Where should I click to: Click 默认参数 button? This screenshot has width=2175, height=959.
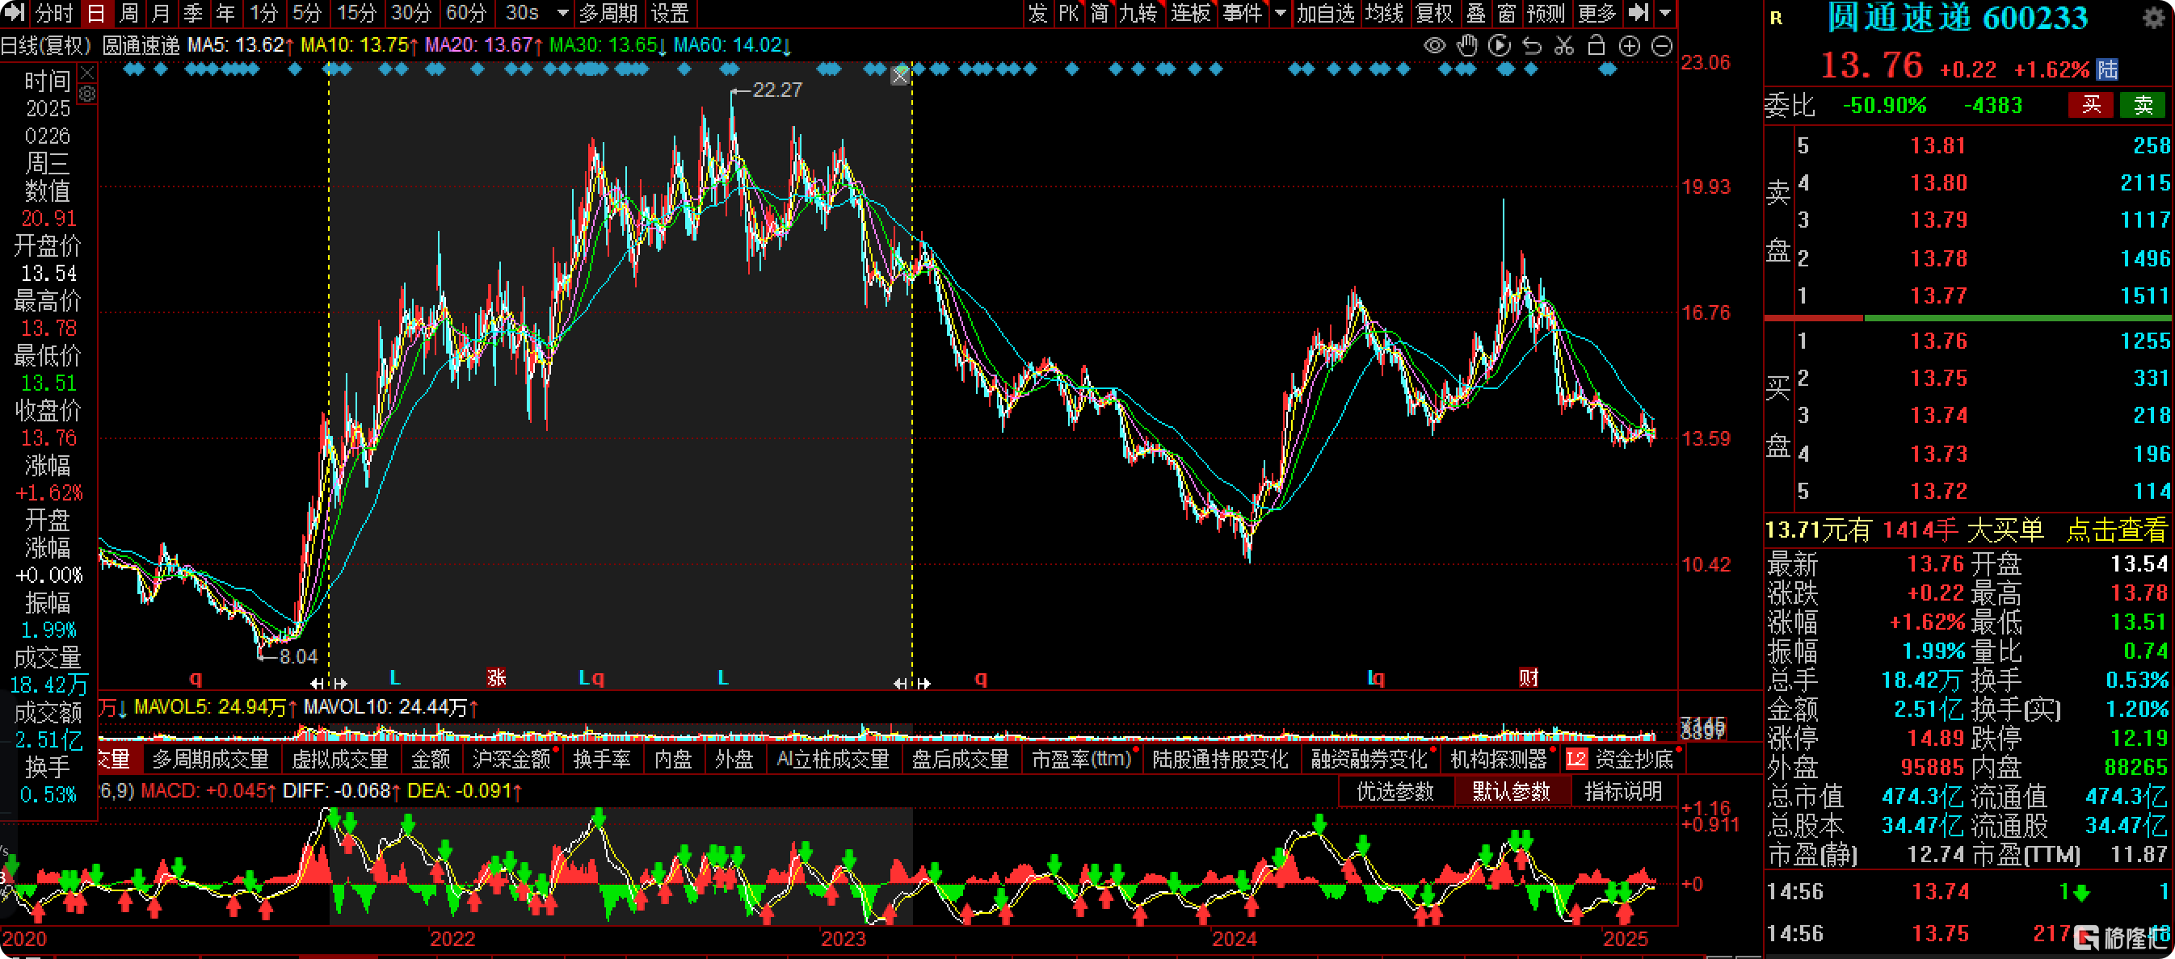click(x=1512, y=791)
